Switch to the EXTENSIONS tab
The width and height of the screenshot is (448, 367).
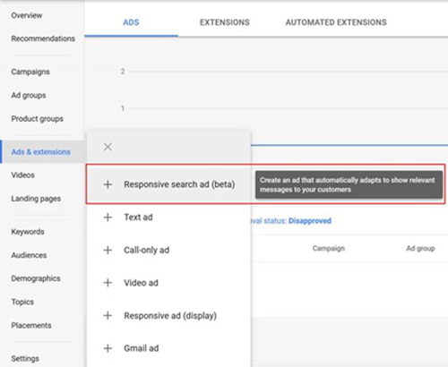tap(225, 22)
